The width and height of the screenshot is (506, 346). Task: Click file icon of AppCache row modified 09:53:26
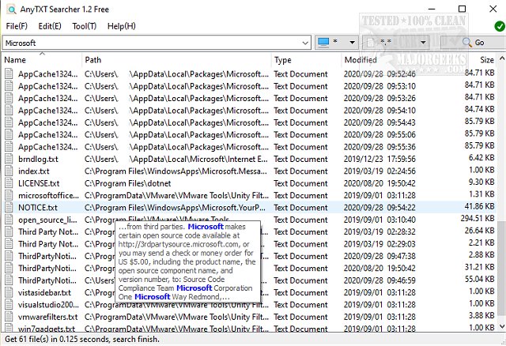pyautogui.click(x=9, y=99)
